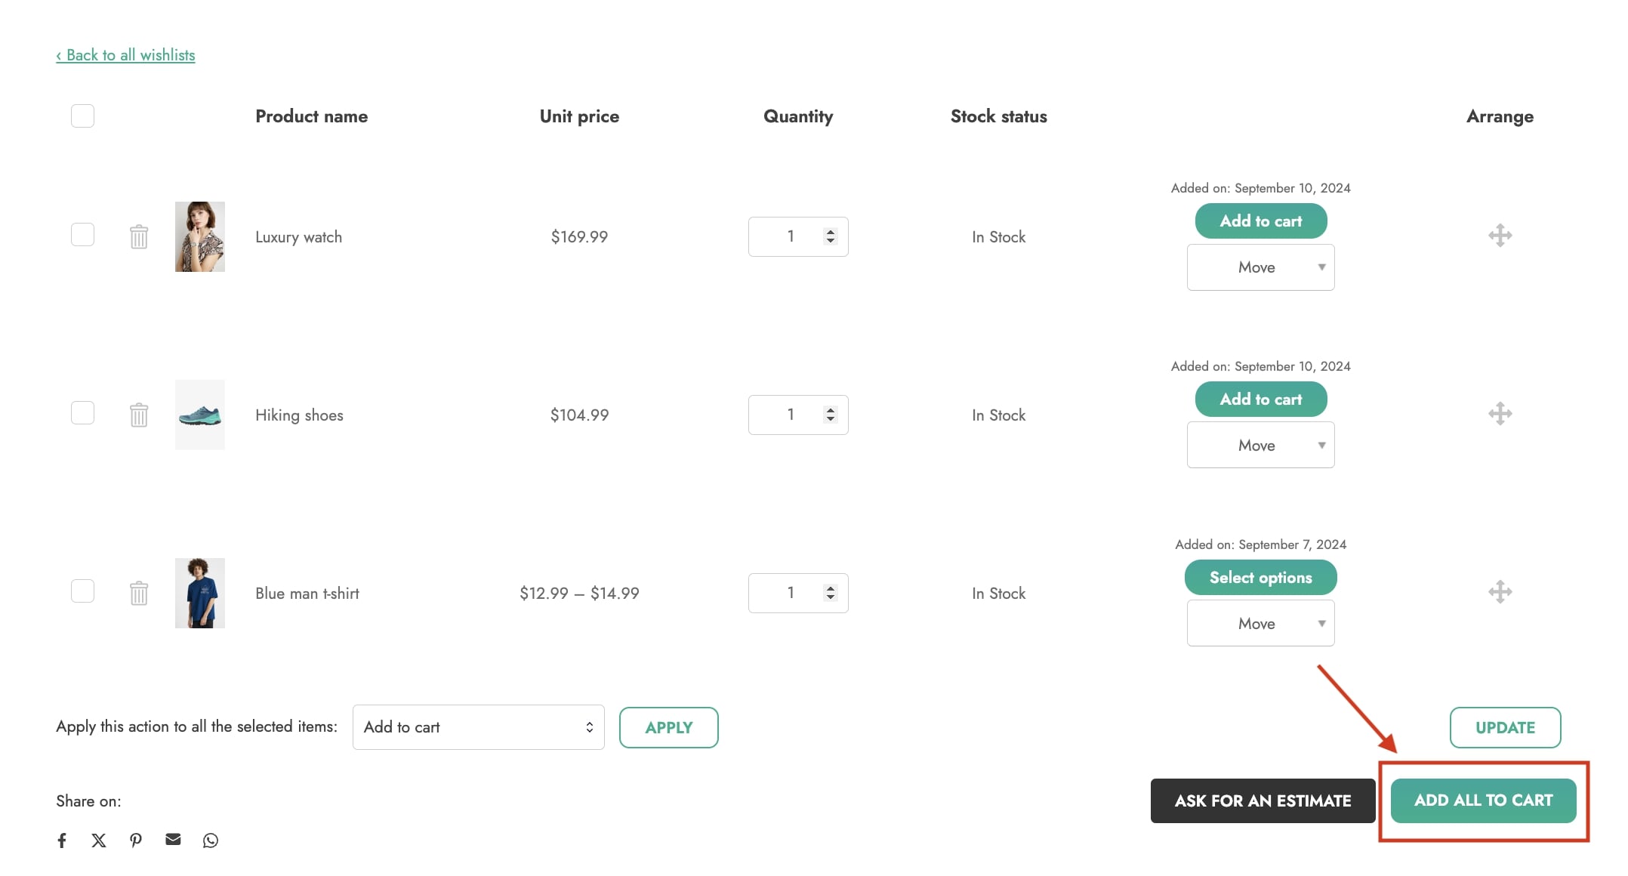The image size is (1628, 876).
Task: Expand the Move dropdown for Blue man t-shirt
Action: coord(1260,624)
